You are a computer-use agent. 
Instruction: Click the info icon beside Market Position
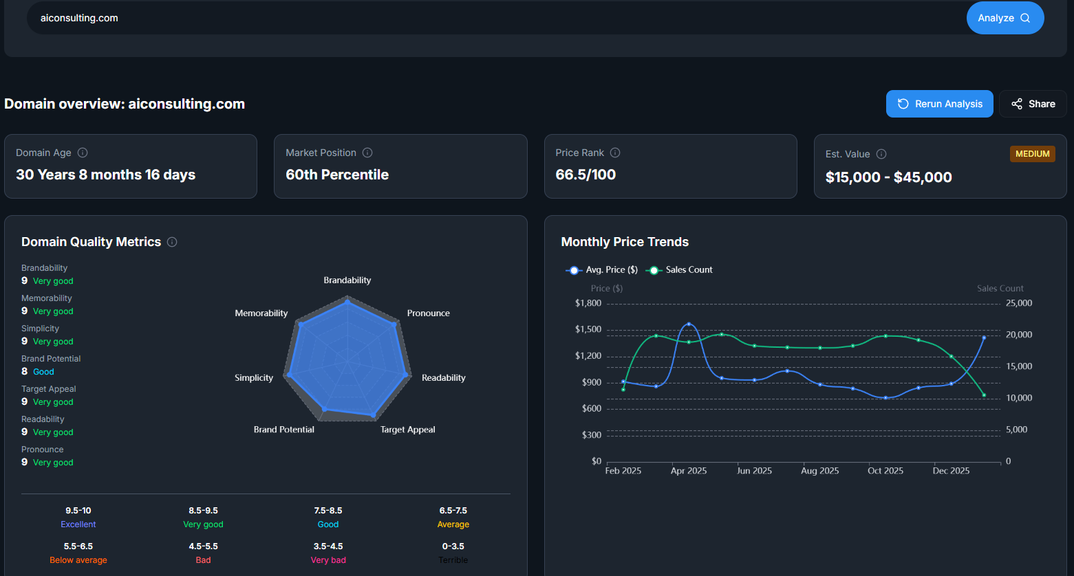tap(367, 153)
